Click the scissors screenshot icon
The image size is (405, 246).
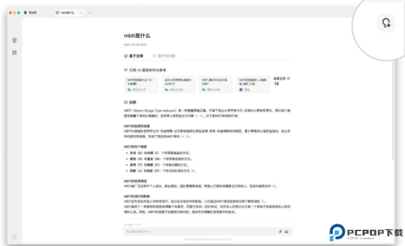(x=286, y=232)
